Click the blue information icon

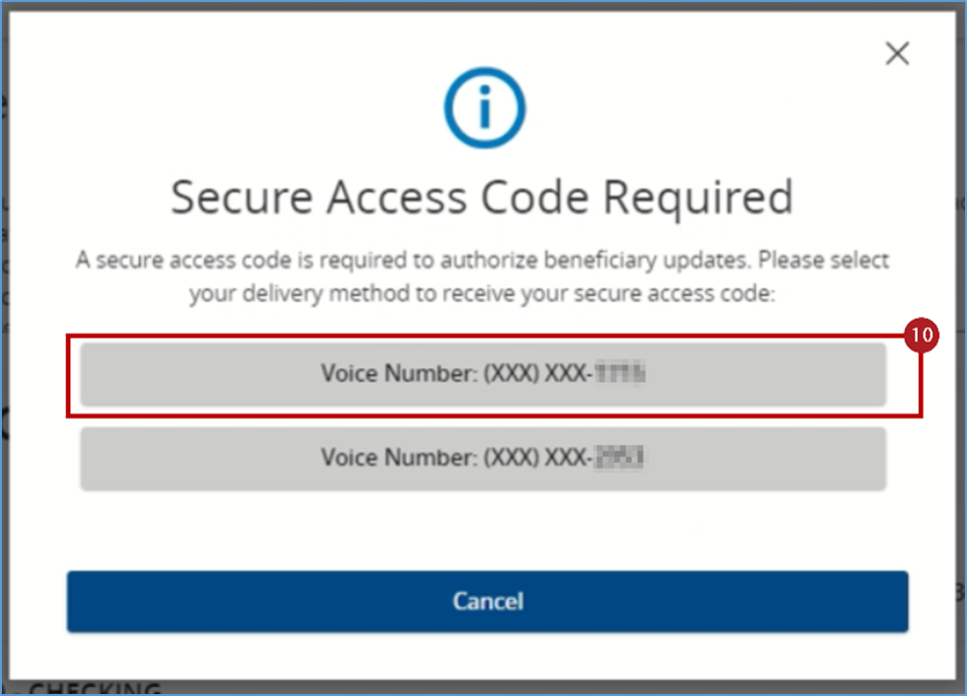pos(484,108)
